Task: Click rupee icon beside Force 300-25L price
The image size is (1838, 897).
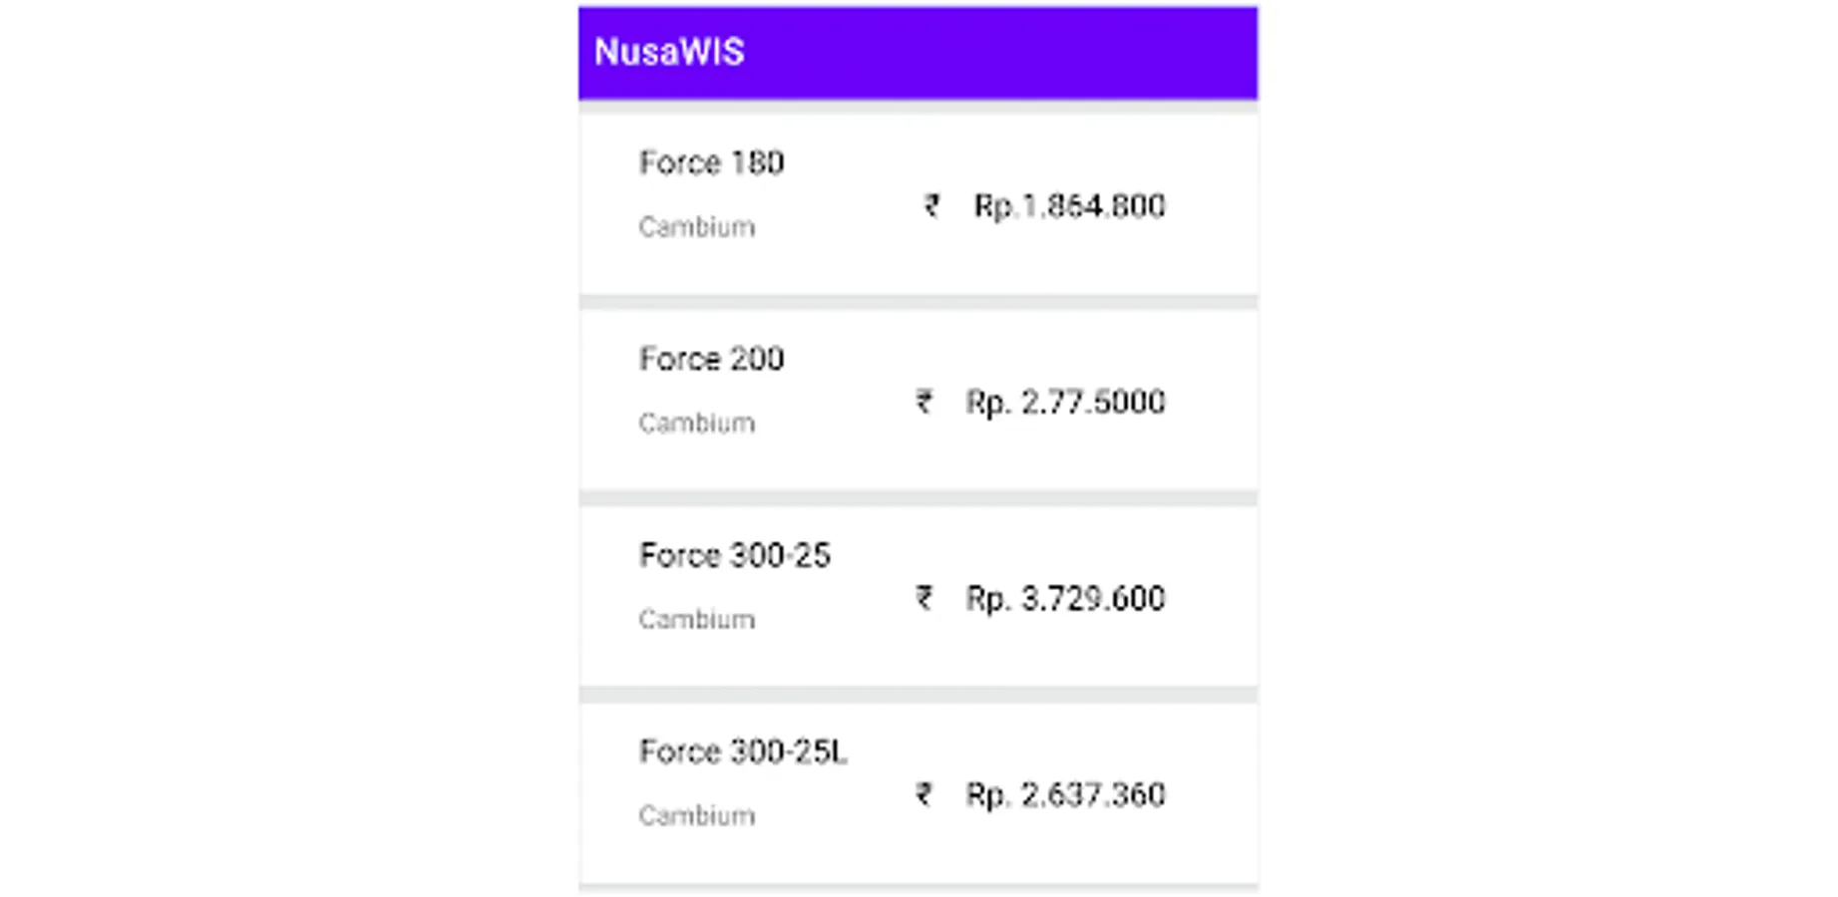Action: coord(924,794)
